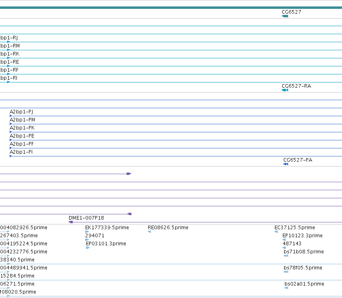The height and width of the screenshot is (298, 342).
Task: Click the bs02a01.5prime EST label
Action: point(304,284)
